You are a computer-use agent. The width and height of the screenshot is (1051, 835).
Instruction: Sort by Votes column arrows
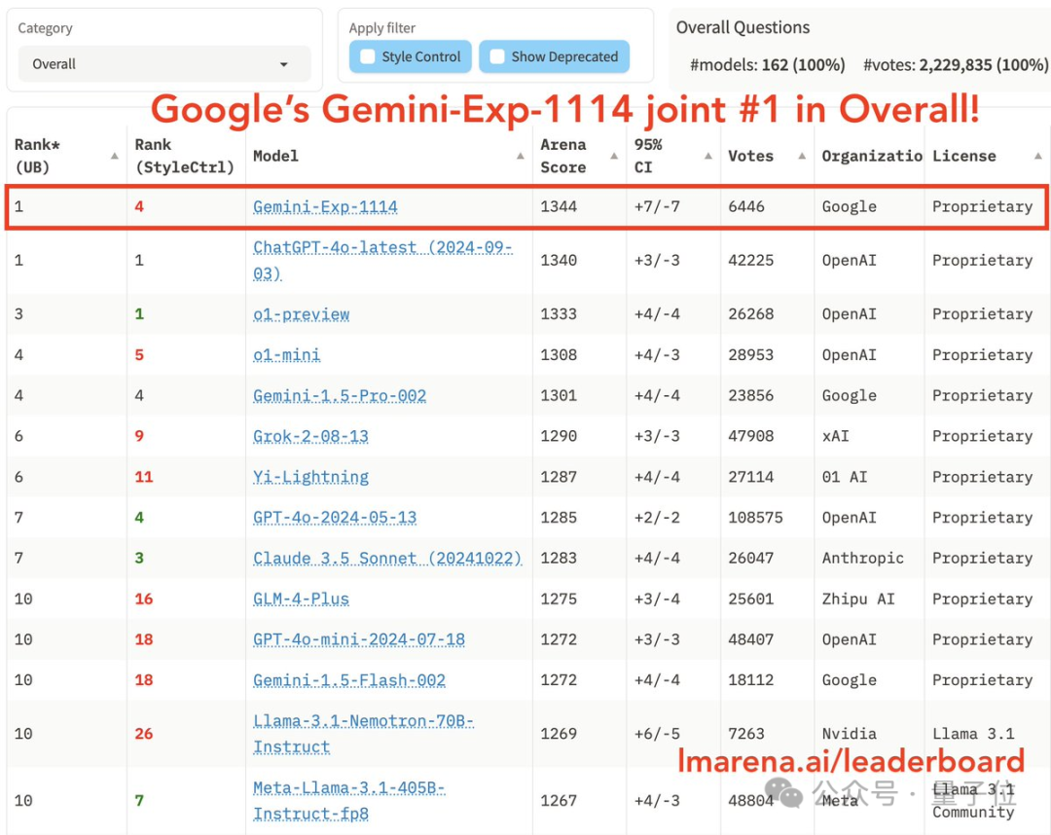[x=802, y=156]
